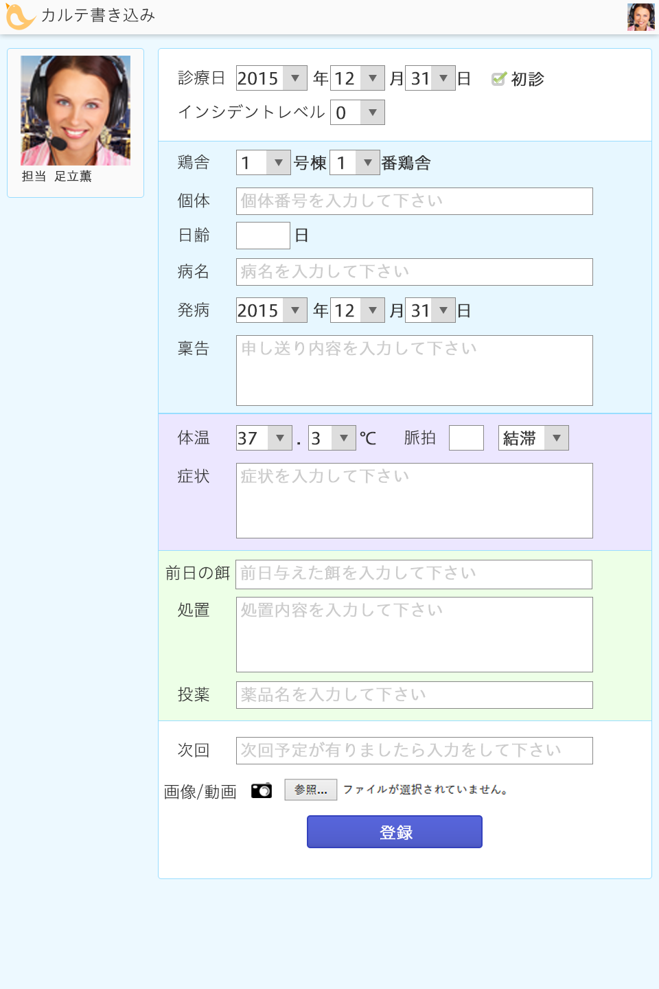
Task: Click the 投薬 medicine name field
Action: 414,695
